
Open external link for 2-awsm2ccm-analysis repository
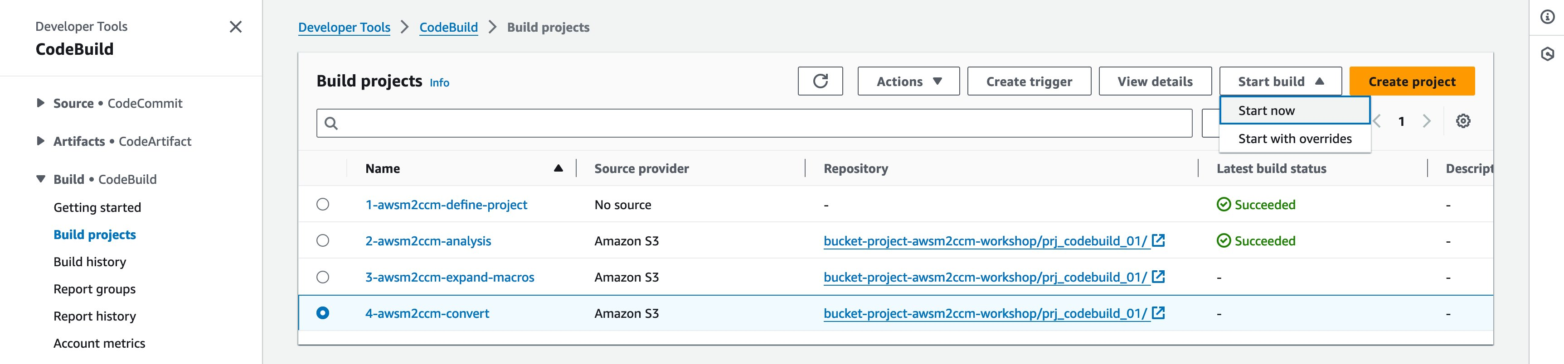[1158, 241]
